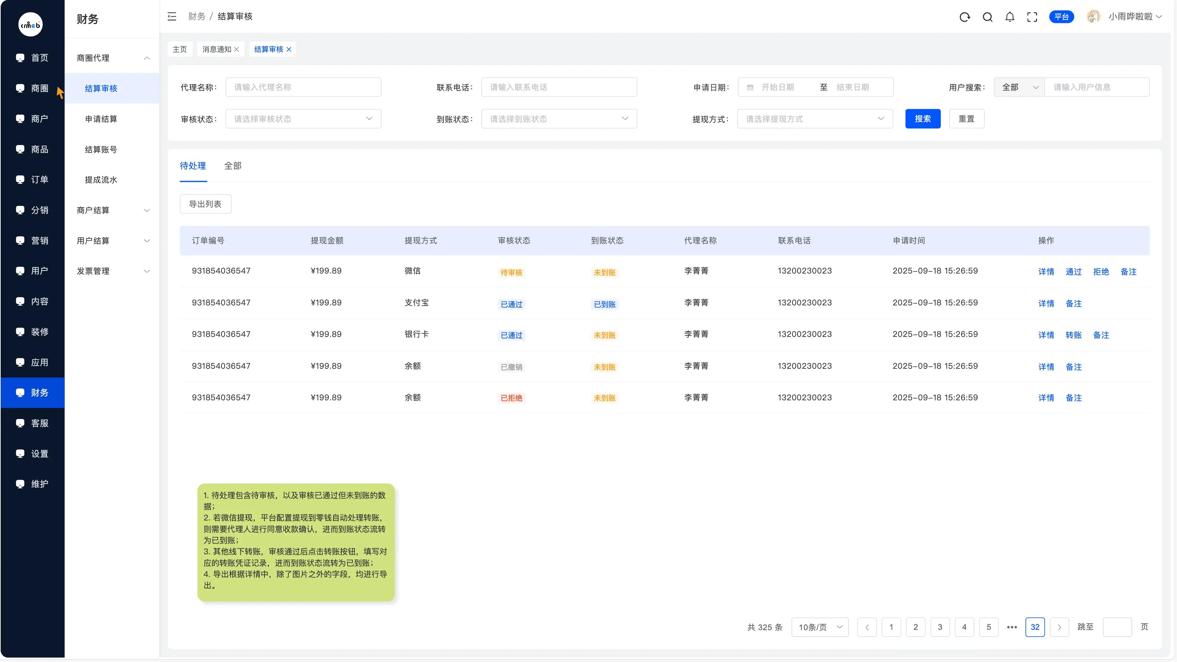Click the refresh icon in top bar

click(x=964, y=17)
